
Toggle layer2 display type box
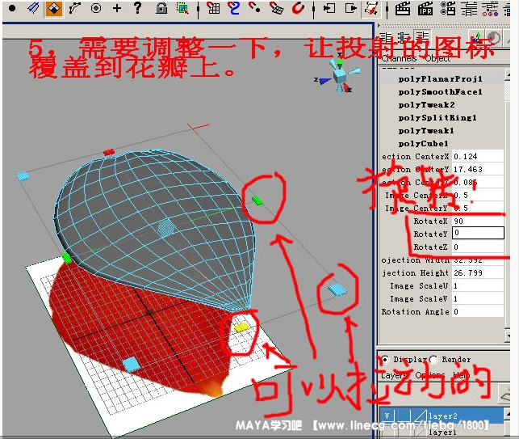click(404, 416)
